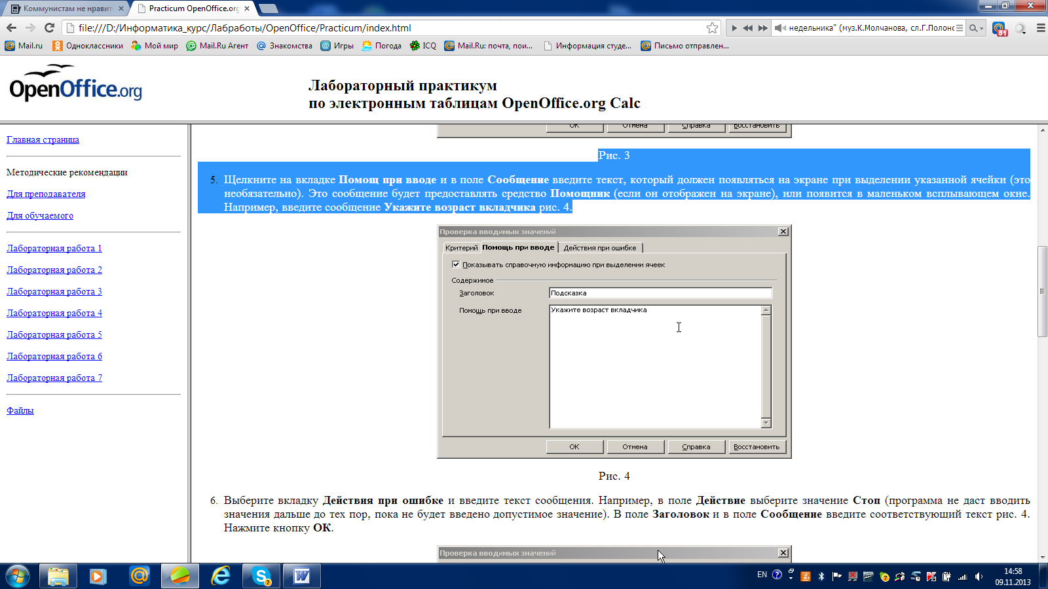This screenshot has height=589, width=1048.
Task: Open Mail.Ru: почта bookmark
Action: [489, 46]
